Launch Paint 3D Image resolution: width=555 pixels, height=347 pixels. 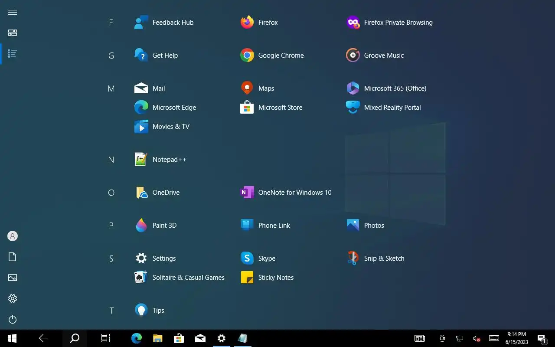155,226
